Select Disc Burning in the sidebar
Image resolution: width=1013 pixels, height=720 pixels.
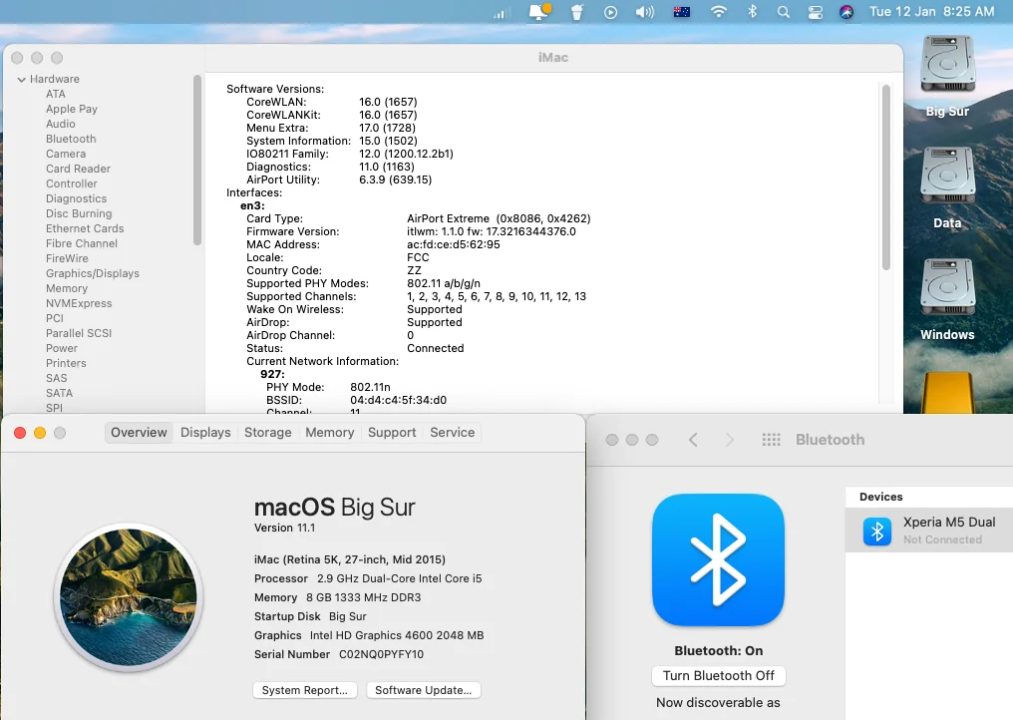[79, 213]
